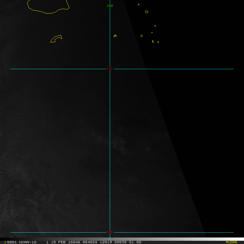This screenshot has height=244, width=244.
Task: Select the NOAA-18 satellite name text
Action: tap(28, 242)
